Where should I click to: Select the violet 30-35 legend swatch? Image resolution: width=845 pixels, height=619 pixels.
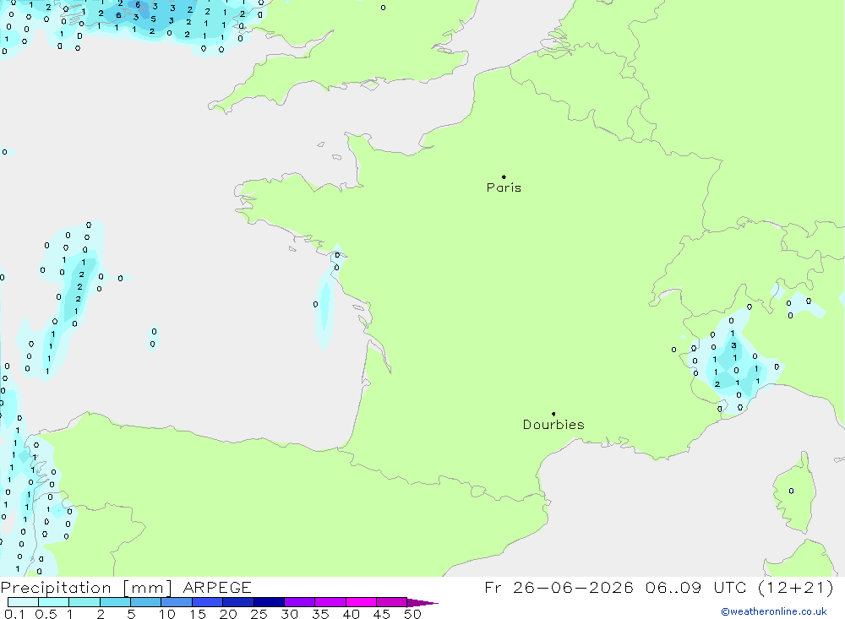(300, 602)
